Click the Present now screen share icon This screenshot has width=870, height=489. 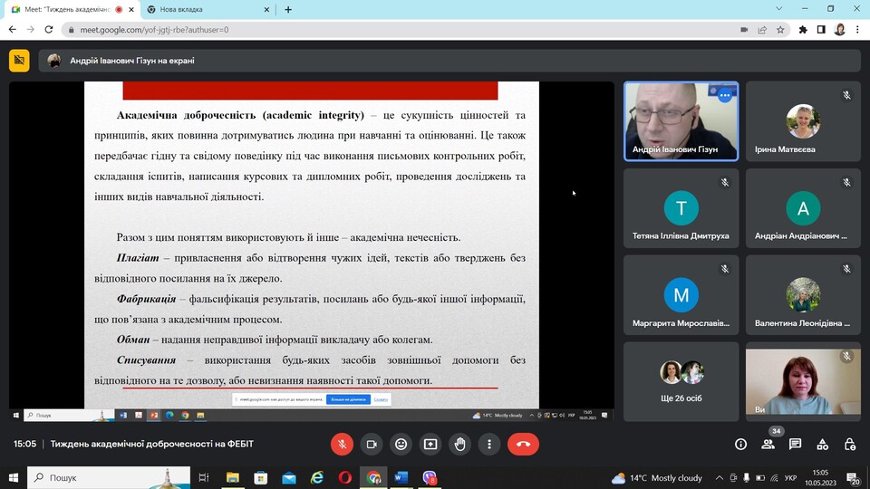tap(430, 444)
